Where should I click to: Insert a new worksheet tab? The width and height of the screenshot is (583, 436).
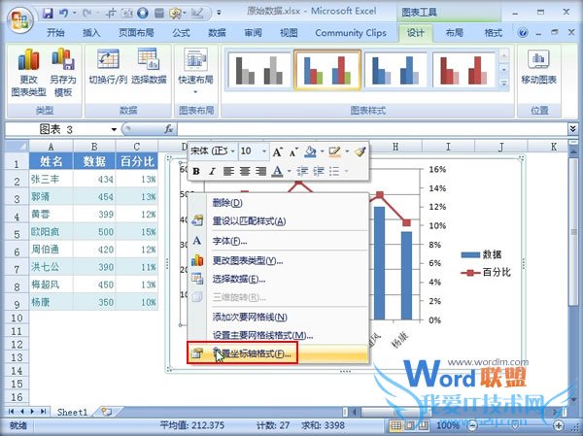point(107,412)
